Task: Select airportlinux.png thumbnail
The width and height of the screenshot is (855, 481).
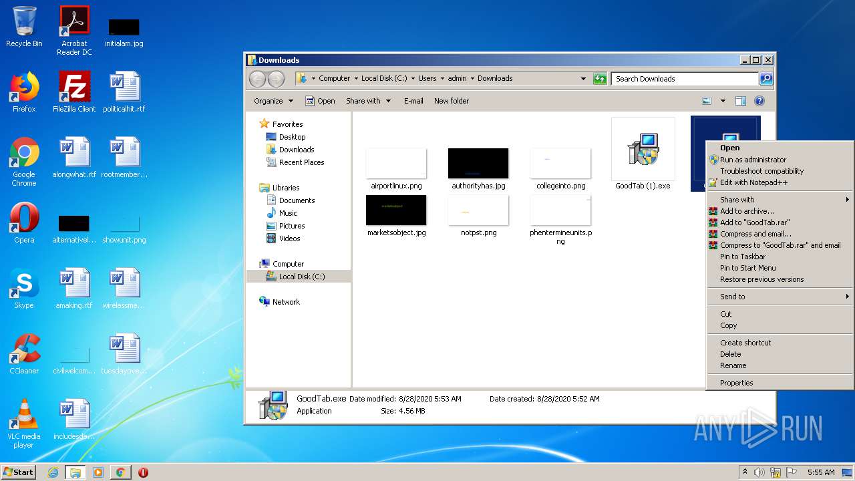Action: 396,168
